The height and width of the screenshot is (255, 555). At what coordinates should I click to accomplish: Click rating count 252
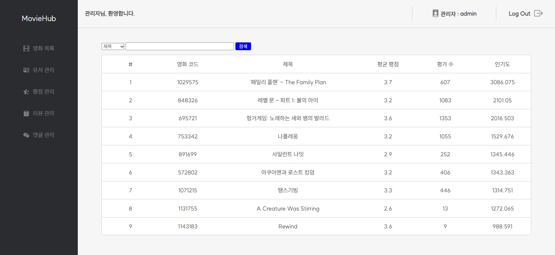coord(445,154)
